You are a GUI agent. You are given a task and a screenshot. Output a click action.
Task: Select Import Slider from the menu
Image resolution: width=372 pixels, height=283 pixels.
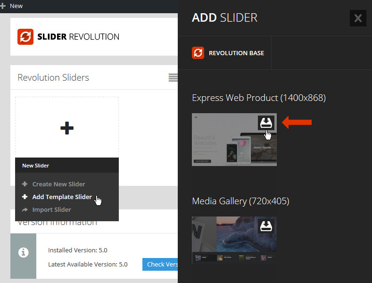[51, 209]
